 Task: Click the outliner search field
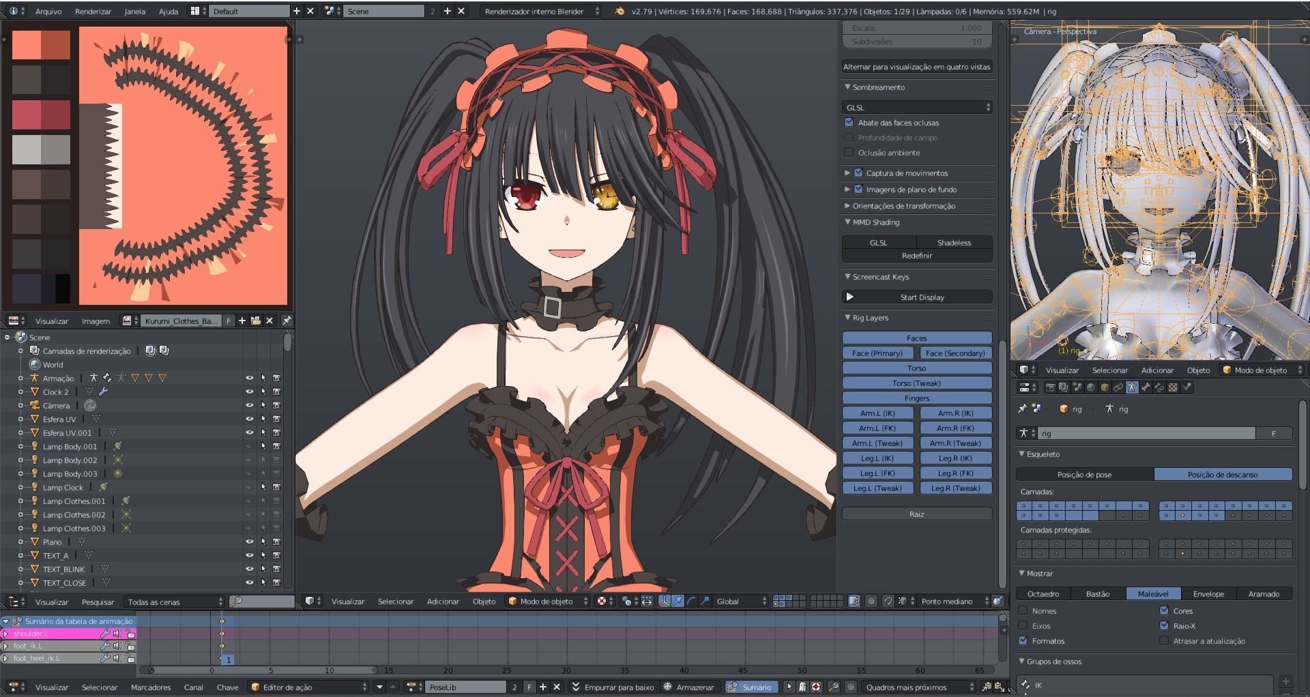point(263,602)
